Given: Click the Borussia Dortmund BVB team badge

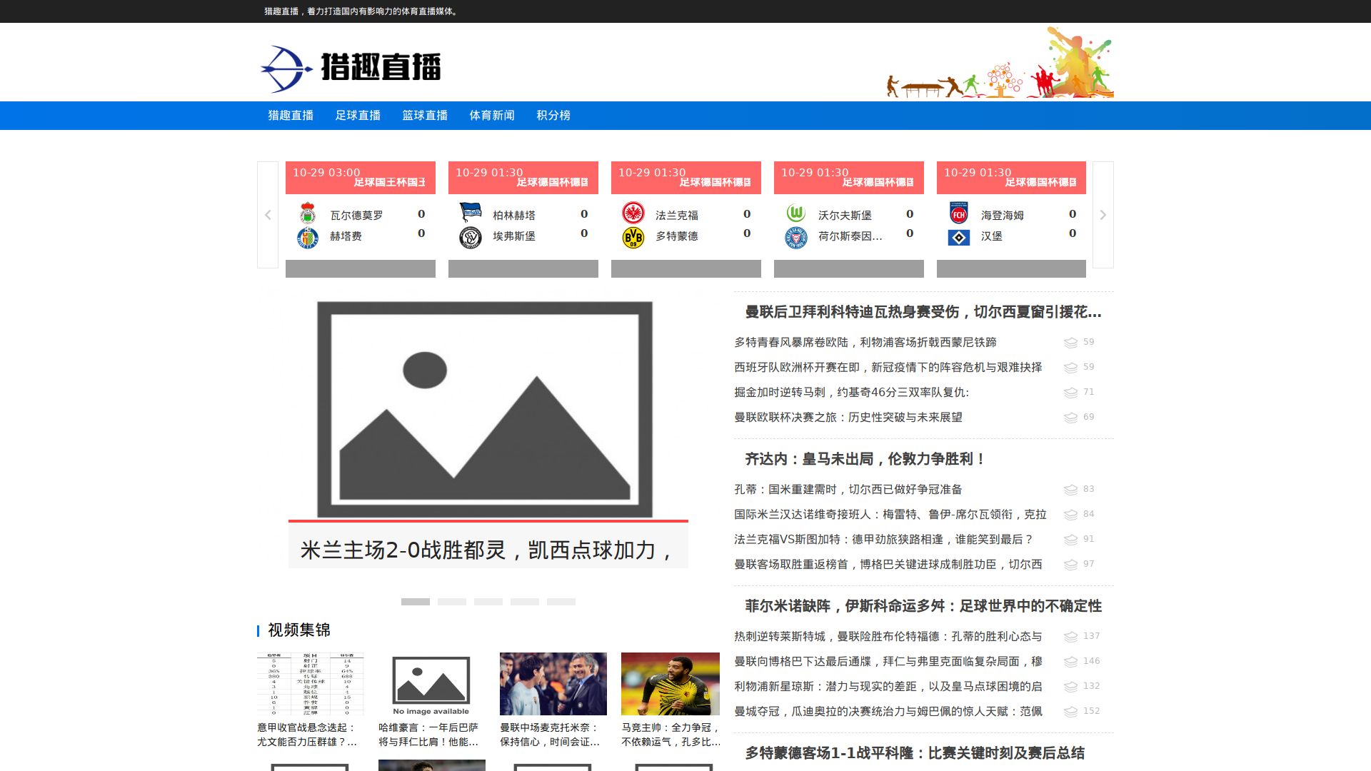Looking at the screenshot, I should [633, 238].
